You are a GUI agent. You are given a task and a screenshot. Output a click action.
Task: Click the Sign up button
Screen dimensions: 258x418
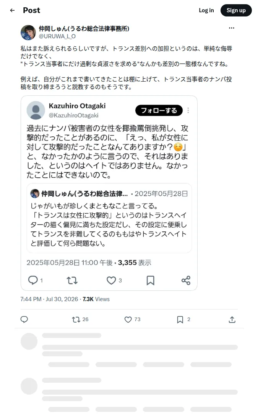[236, 10]
